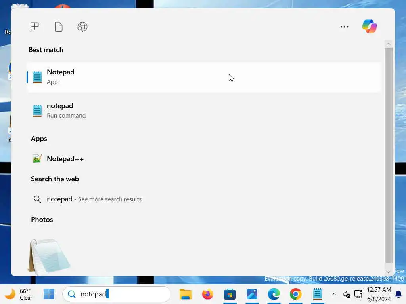Viewport: 406px width, 304px height.
Task: Open the weather widget showing 66°F Clear
Action: coord(18,294)
